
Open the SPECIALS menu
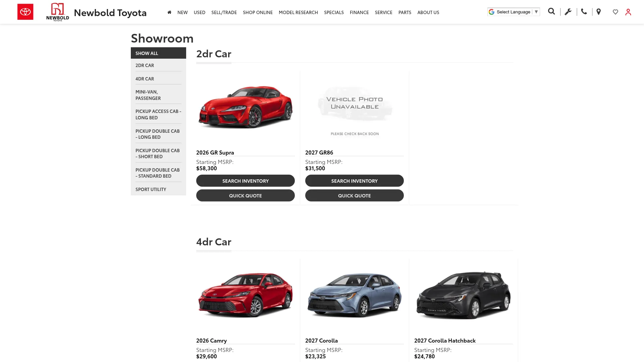tap(334, 12)
